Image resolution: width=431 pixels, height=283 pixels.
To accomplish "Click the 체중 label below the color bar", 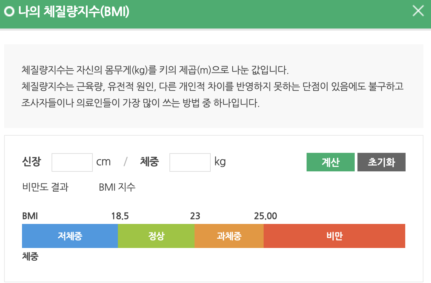I will tap(29, 256).
